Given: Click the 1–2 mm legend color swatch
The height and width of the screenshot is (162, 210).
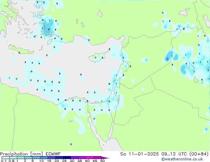Looking at the screenshot, I should 21,158.
